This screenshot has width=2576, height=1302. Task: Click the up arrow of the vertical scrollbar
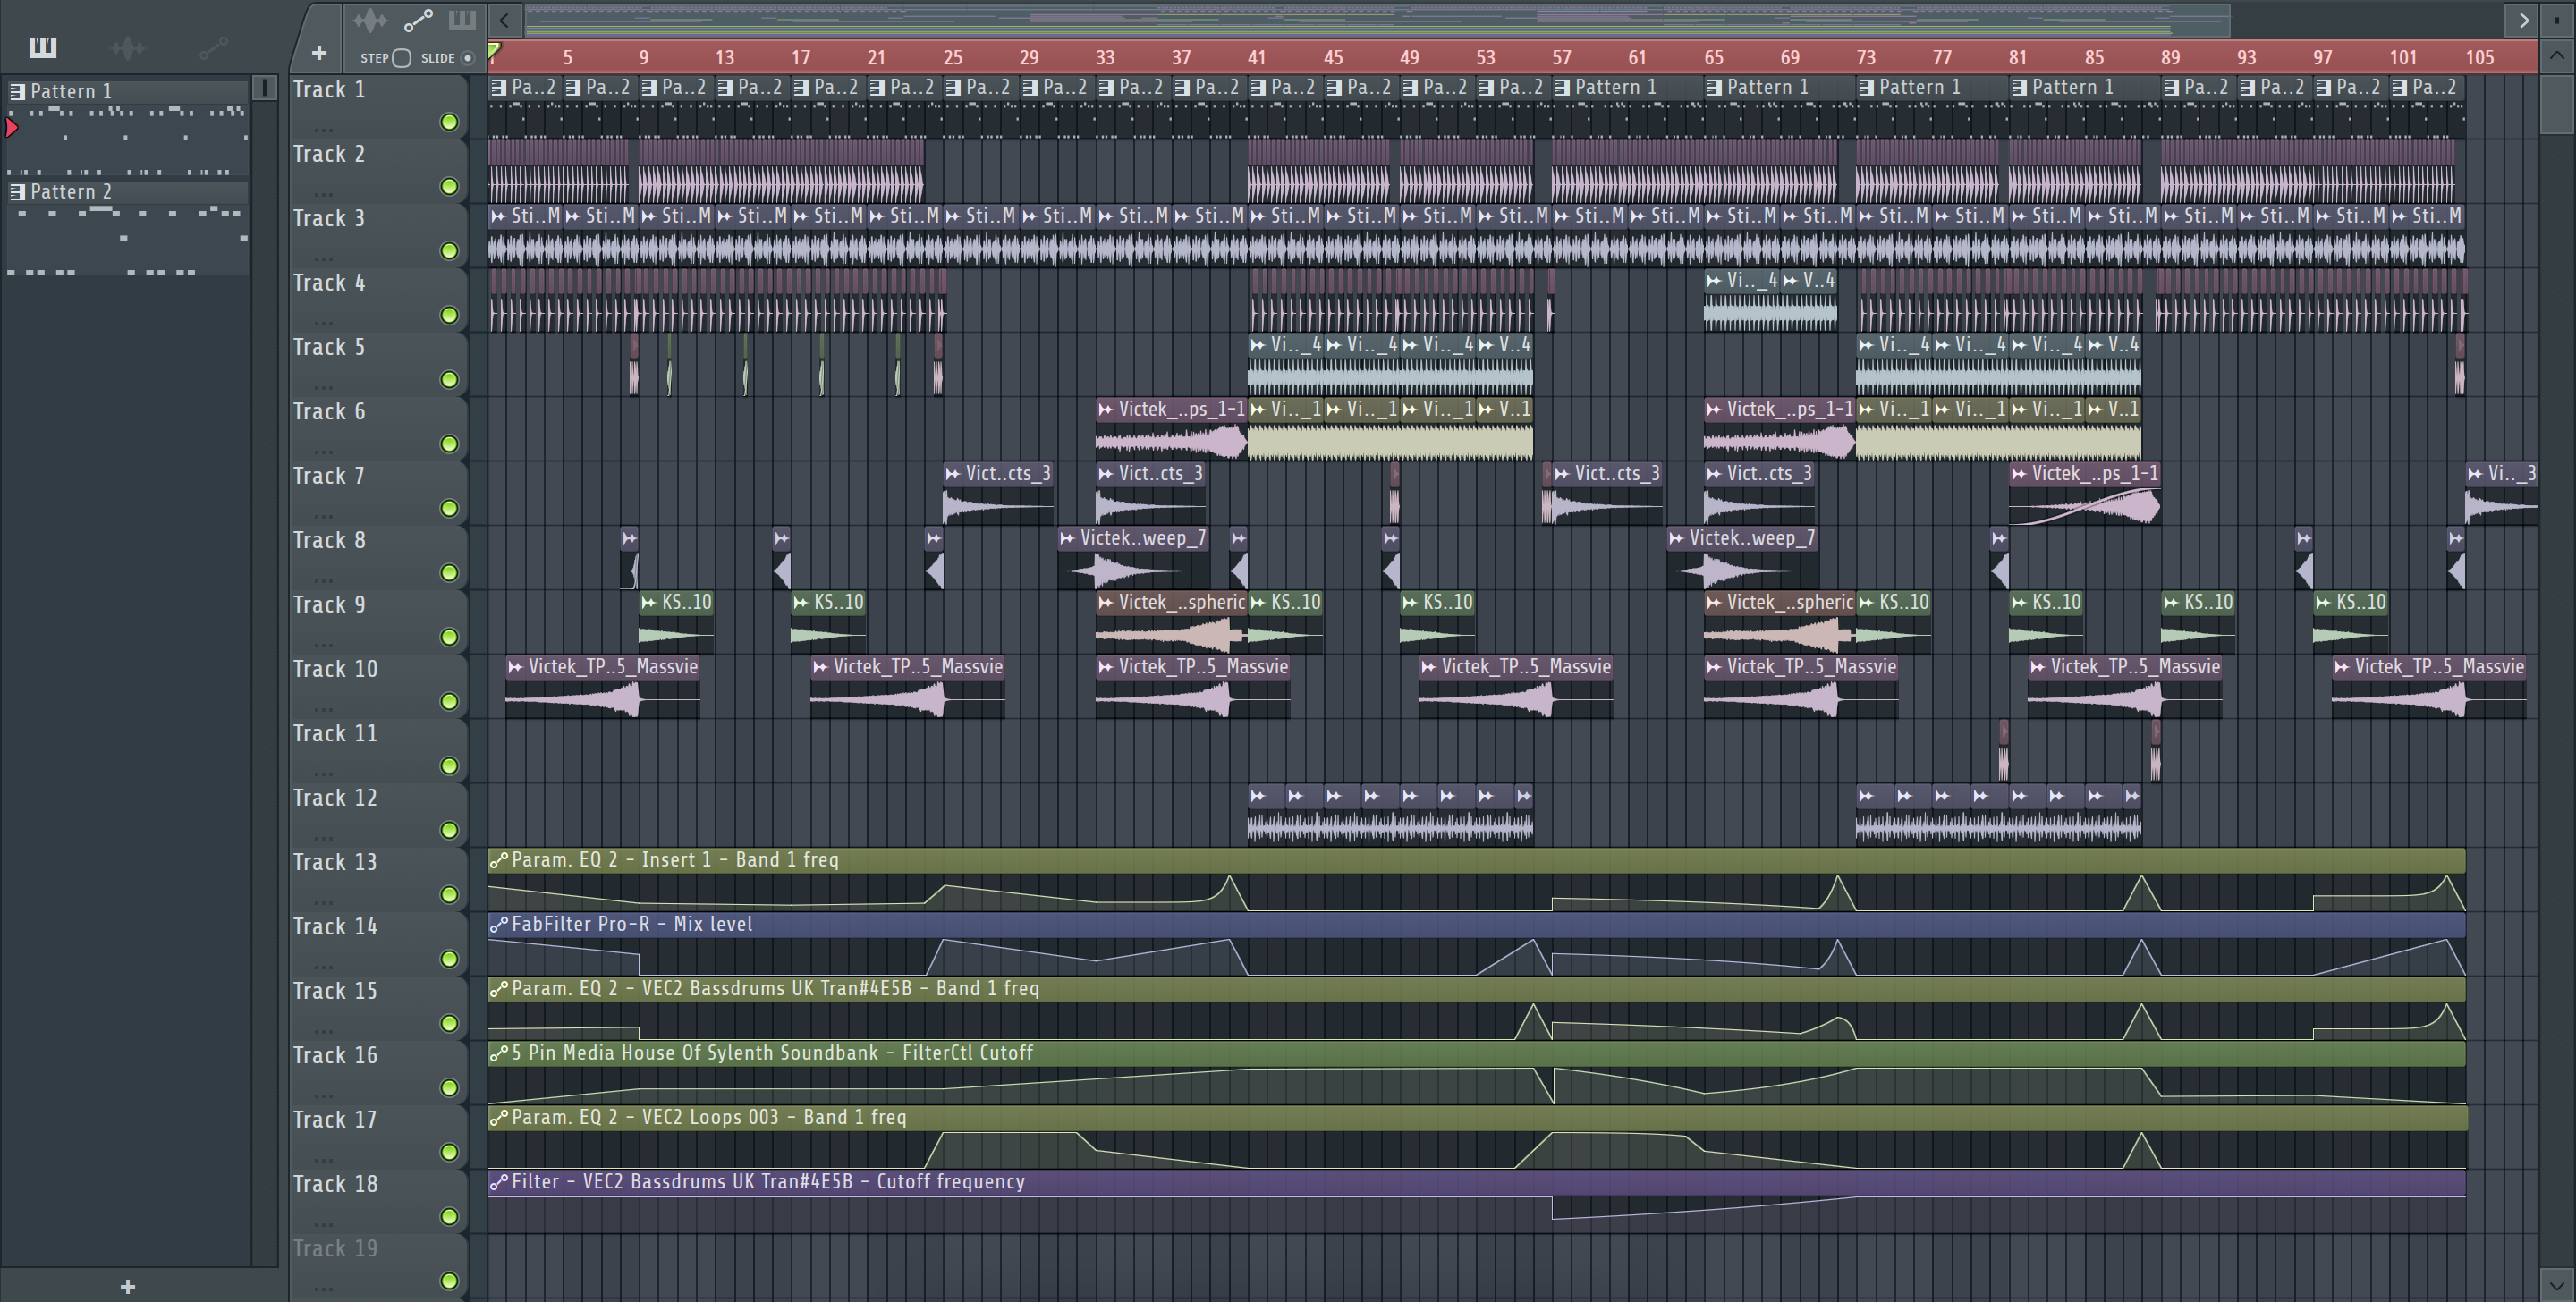(x=2557, y=56)
